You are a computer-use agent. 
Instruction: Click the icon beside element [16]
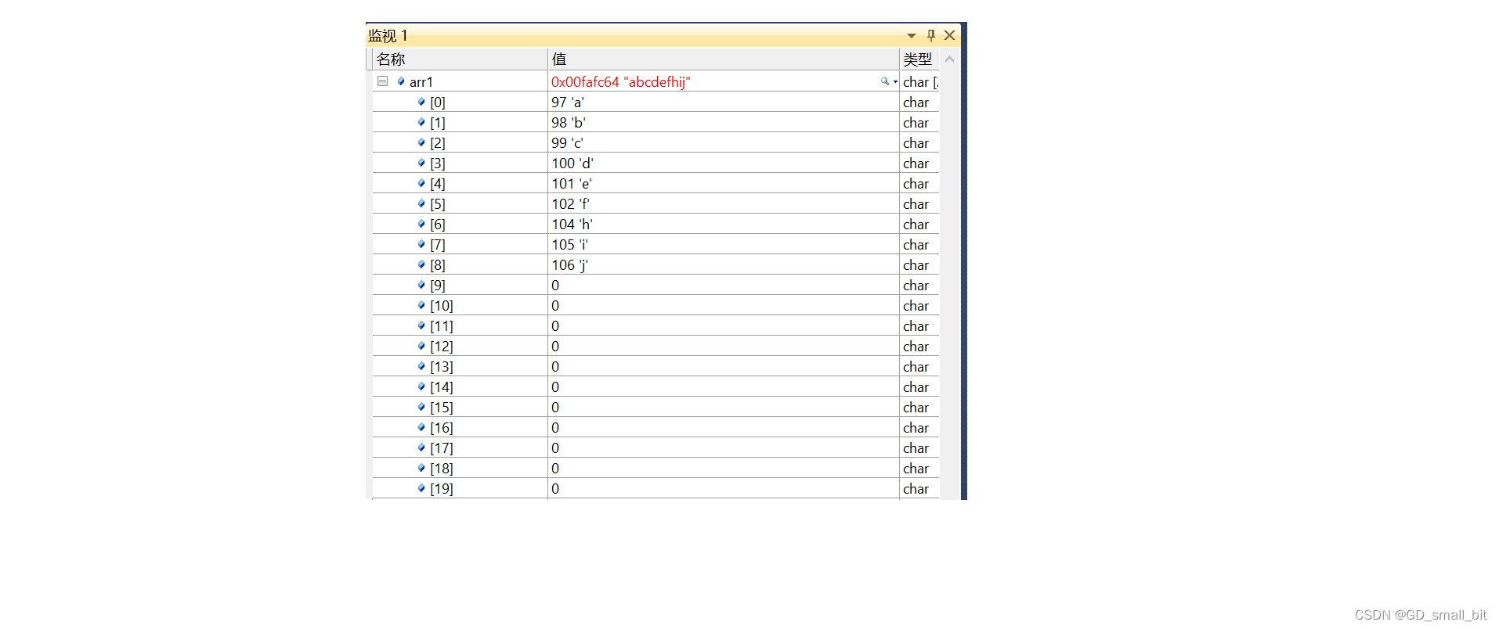[421, 427]
